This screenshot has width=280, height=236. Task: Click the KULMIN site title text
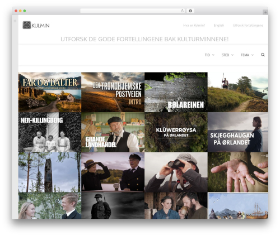click(x=40, y=26)
